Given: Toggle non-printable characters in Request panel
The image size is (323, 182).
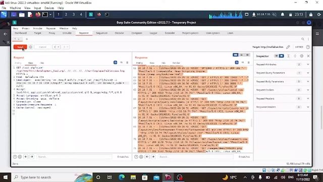Looking at the screenshot, I should pyautogui.click(x=121, y=62).
